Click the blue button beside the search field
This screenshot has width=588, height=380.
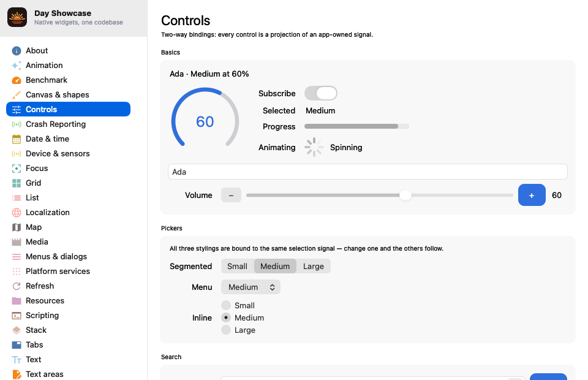pos(548,376)
